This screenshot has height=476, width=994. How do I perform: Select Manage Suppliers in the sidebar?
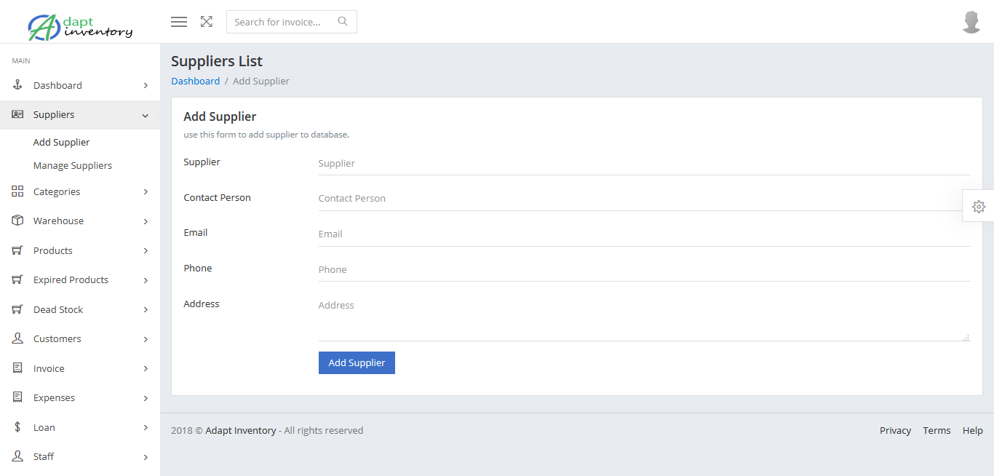coord(73,165)
